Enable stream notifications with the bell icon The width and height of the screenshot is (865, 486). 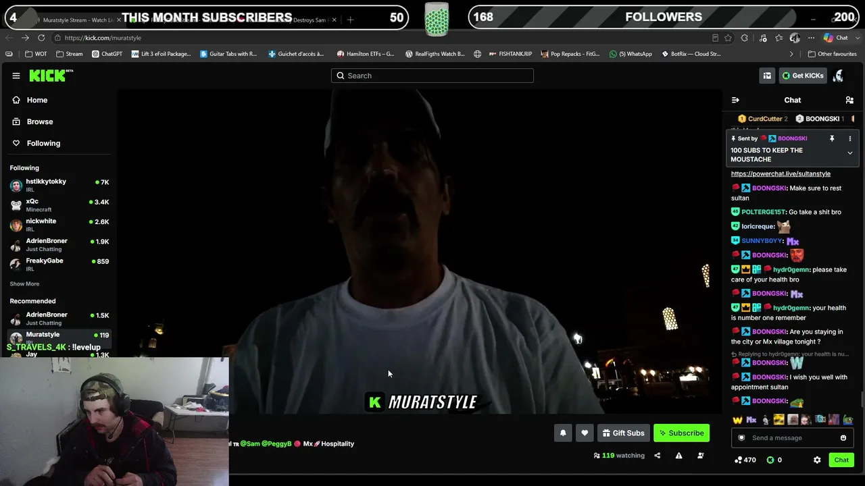(x=563, y=433)
